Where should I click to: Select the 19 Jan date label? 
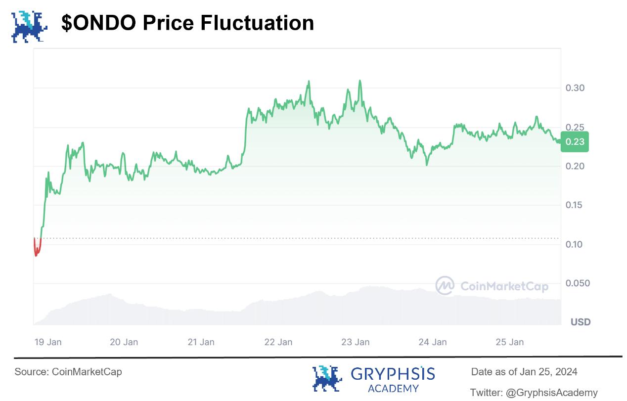pos(48,342)
